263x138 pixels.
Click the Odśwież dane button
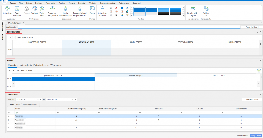pos(252,100)
